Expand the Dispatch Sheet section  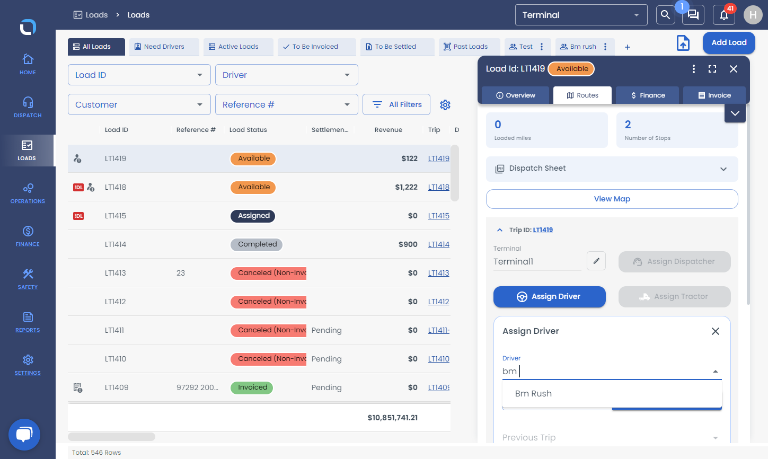click(x=612, y=169)
